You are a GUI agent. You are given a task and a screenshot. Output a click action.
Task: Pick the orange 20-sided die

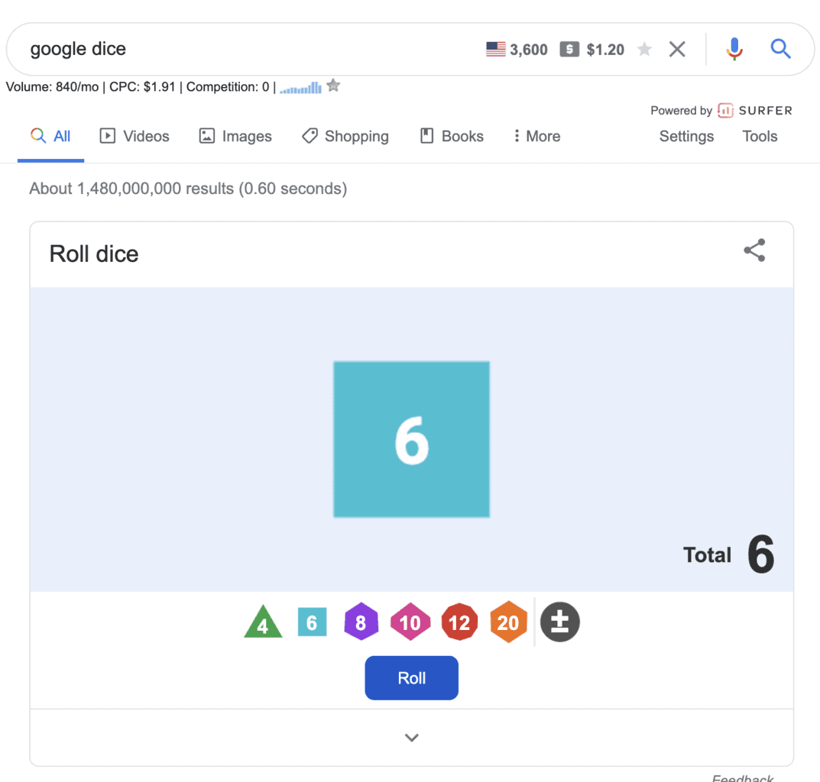click(x=508, y=622)
